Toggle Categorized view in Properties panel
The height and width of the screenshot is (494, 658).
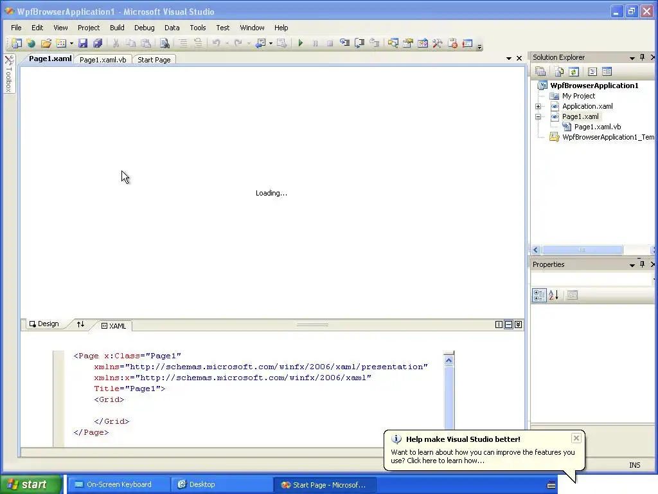[x=539, y=295]
